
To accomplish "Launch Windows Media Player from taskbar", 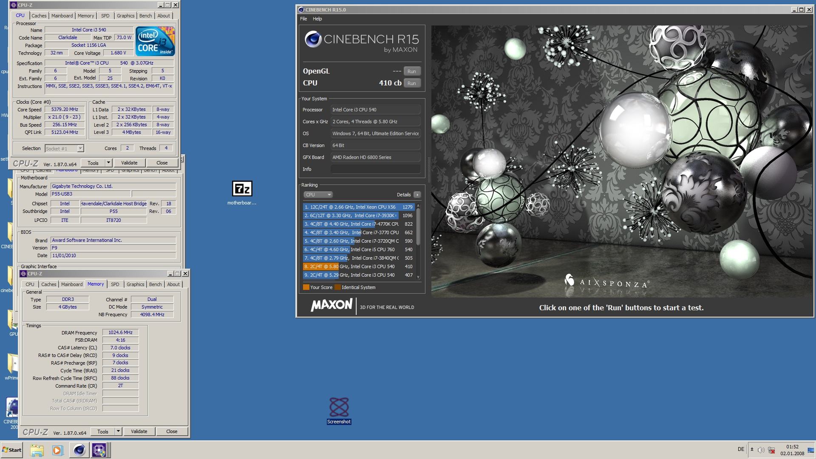I will (57, 450).
